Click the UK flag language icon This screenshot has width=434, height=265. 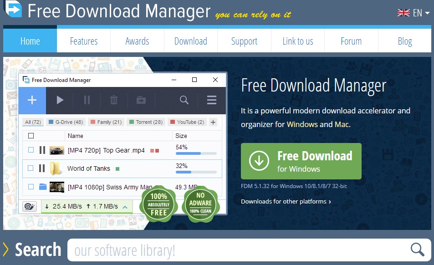(x=403, y=13)
